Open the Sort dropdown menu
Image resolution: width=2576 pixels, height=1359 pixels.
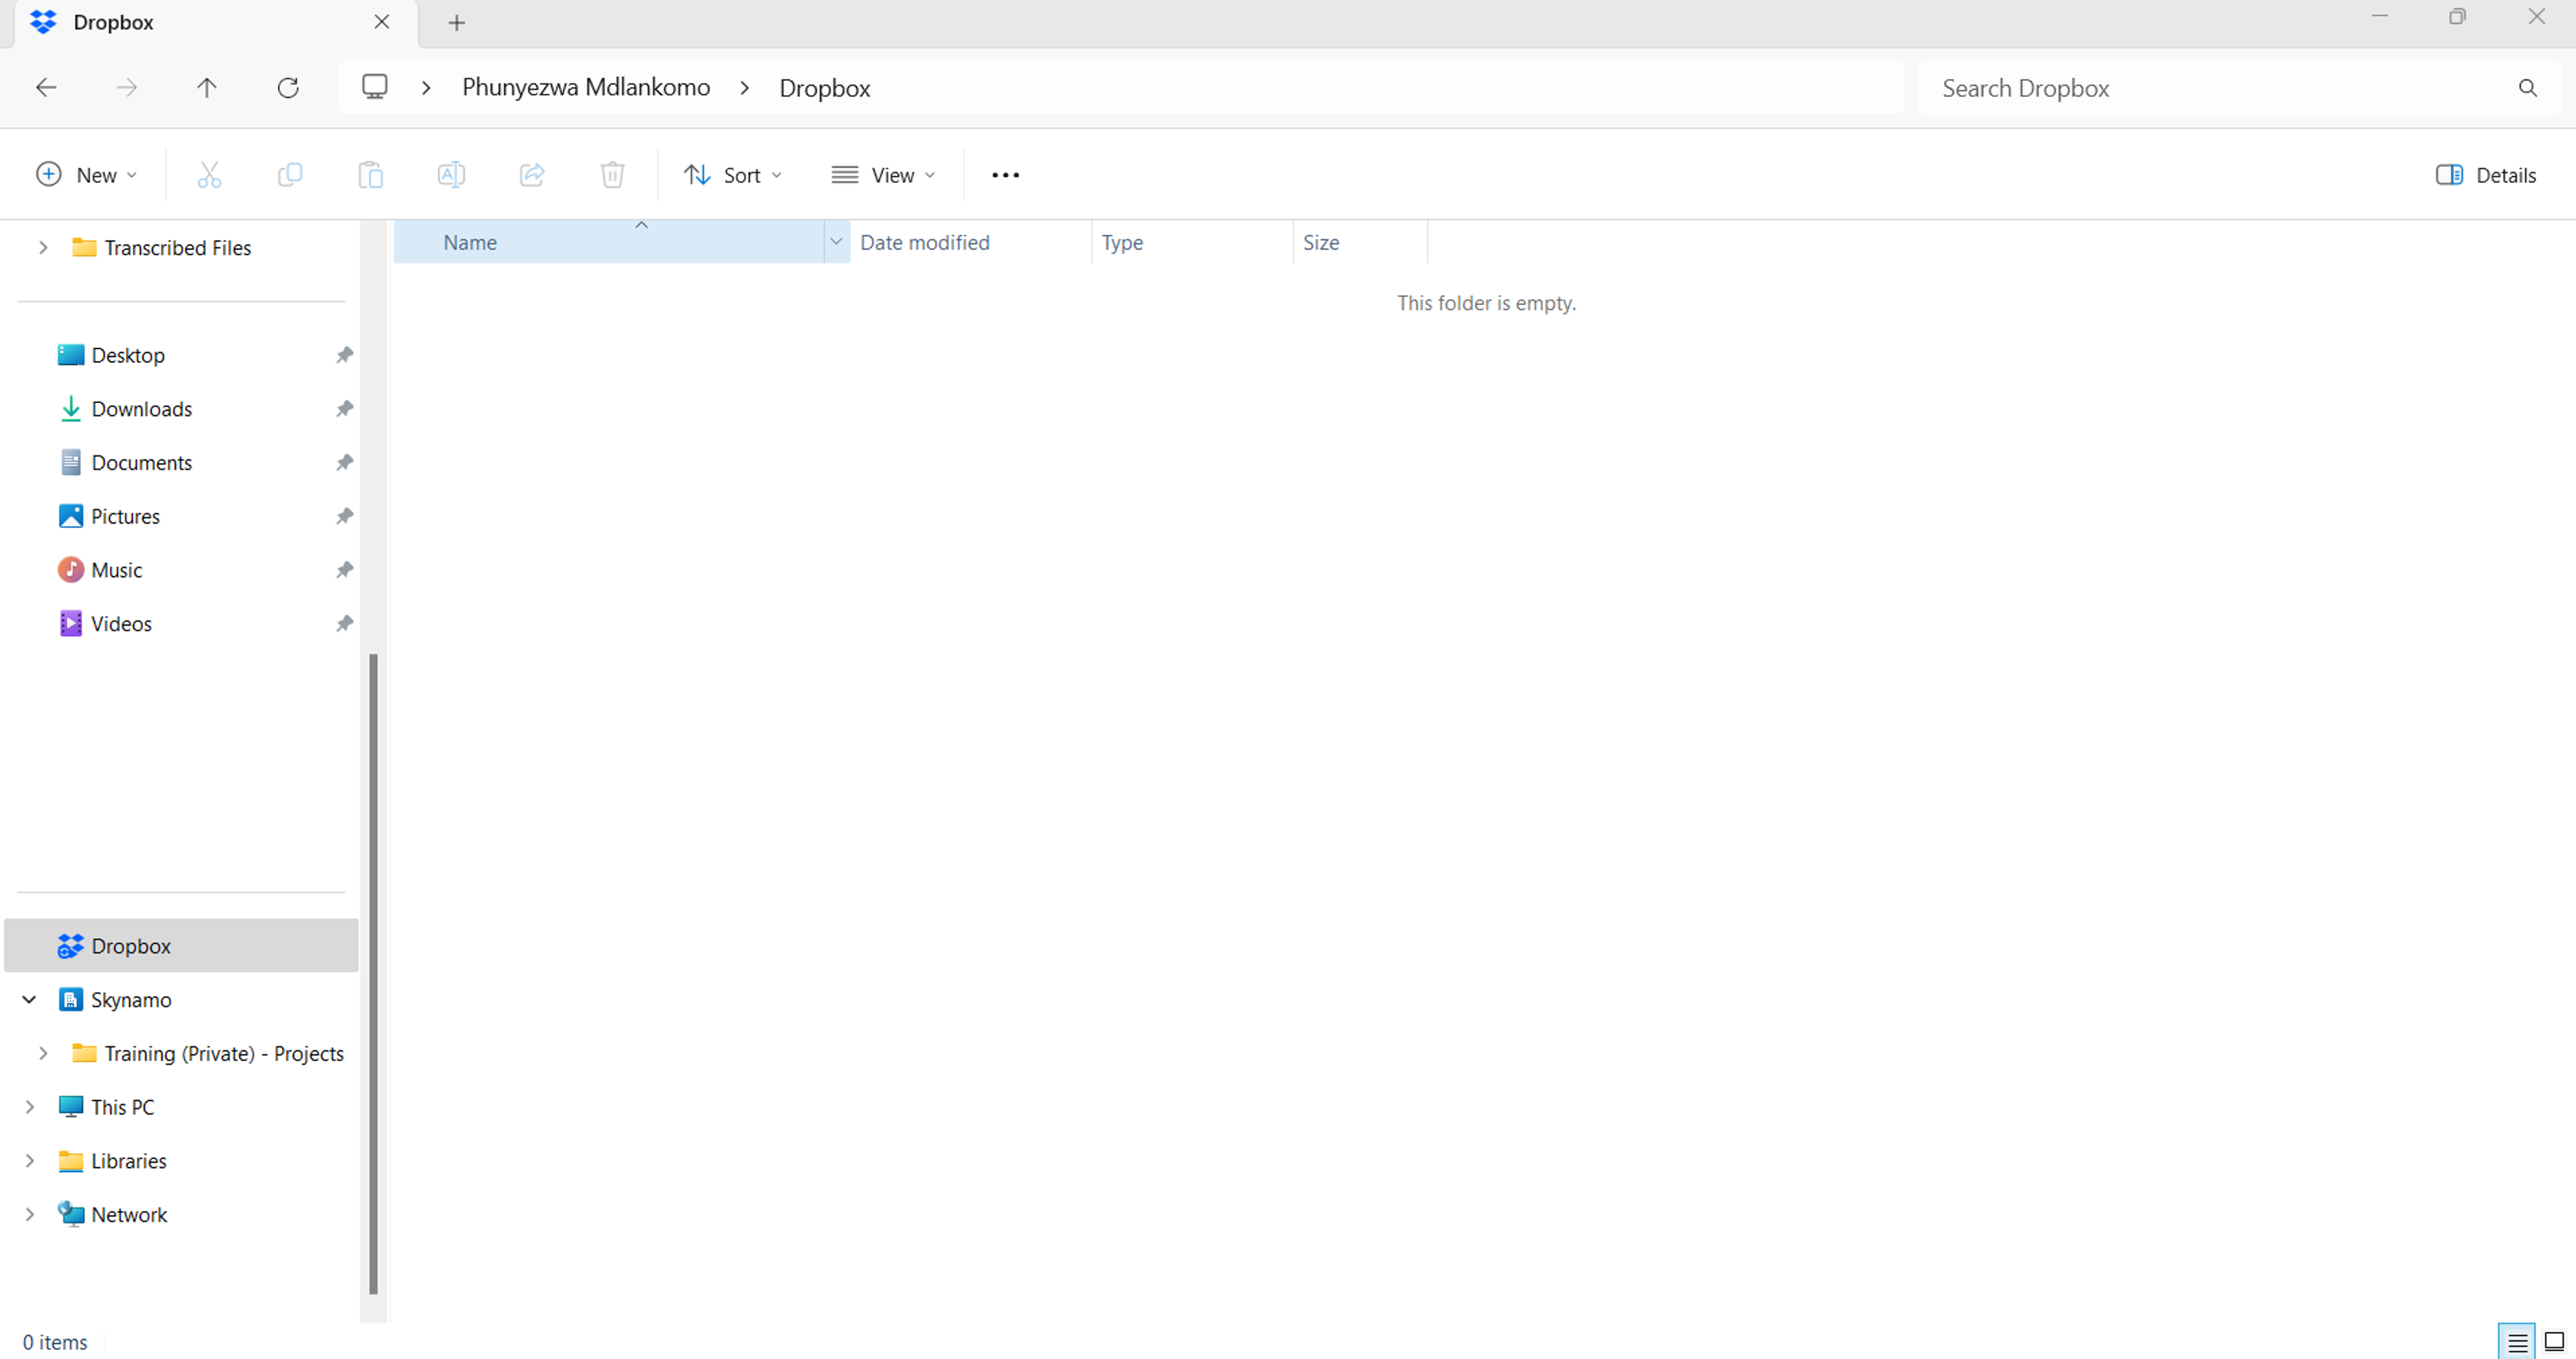[732, 175]
